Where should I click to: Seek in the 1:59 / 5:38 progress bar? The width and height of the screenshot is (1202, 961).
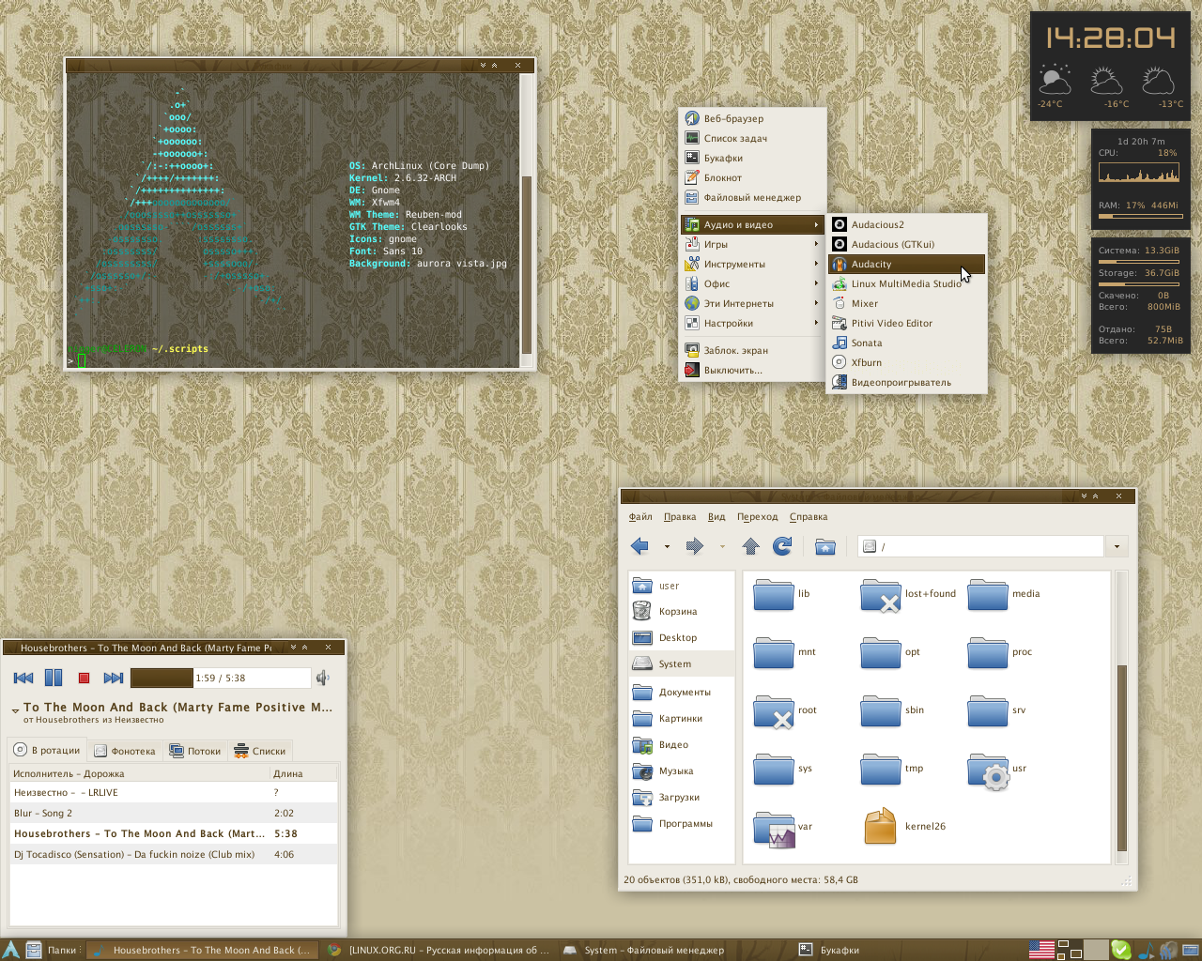(220, 678)
